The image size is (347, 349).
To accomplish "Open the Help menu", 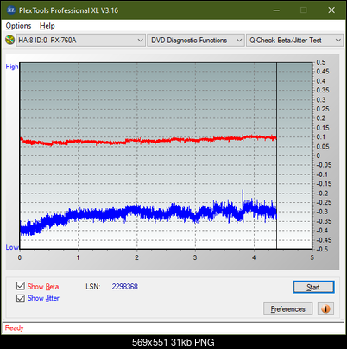I will coord(47,26).
